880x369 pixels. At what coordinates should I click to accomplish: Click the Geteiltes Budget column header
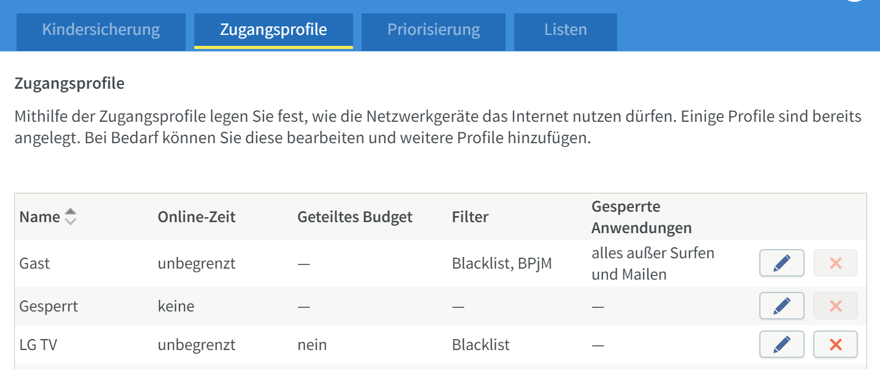click(355, 217)
